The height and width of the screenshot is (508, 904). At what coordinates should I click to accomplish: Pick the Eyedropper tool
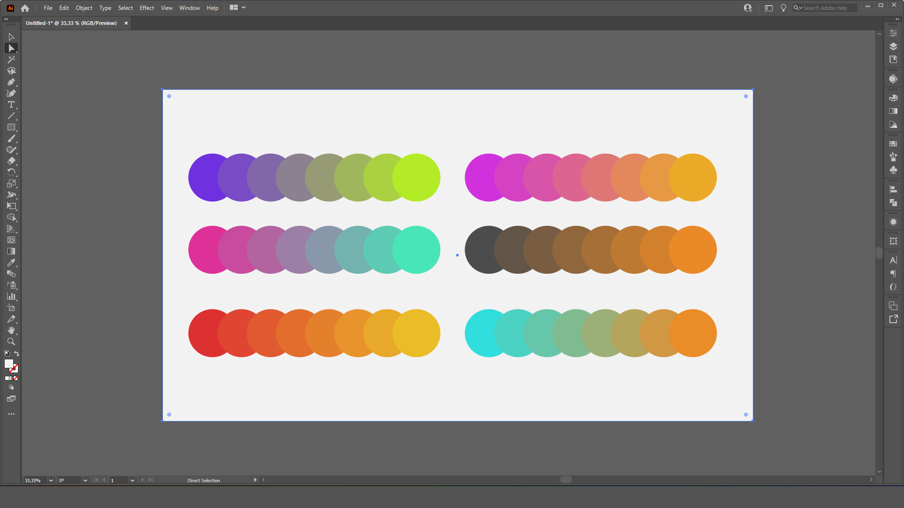point(11,263)
